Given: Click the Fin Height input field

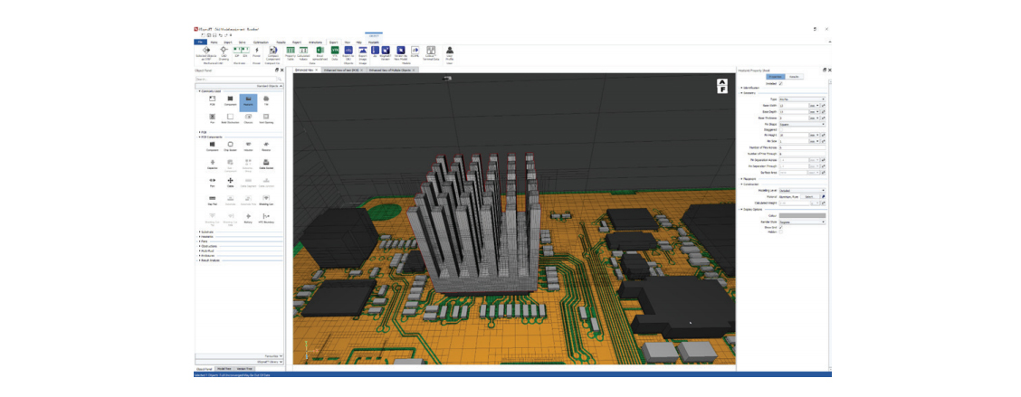Looking at the screenshot, I should coord(793,135).
